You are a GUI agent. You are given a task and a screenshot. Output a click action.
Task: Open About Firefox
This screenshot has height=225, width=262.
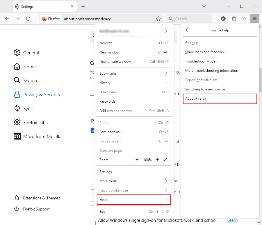(x=220, y=99)
